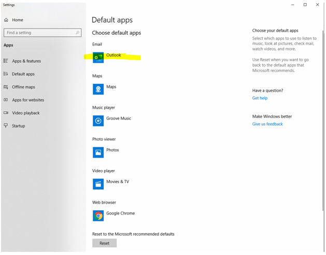326x255 pixels.
Task: Click the Apps for websites icon
Action: [x=6, y=100]
